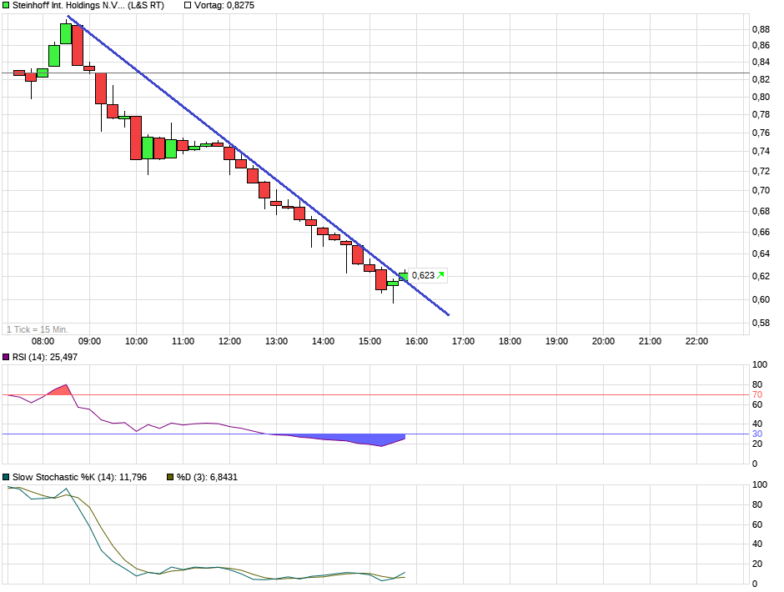The image size is (784, 592).
Task: Click the blue 30 RSI threshold label
Action: click(x=757, y=434)
